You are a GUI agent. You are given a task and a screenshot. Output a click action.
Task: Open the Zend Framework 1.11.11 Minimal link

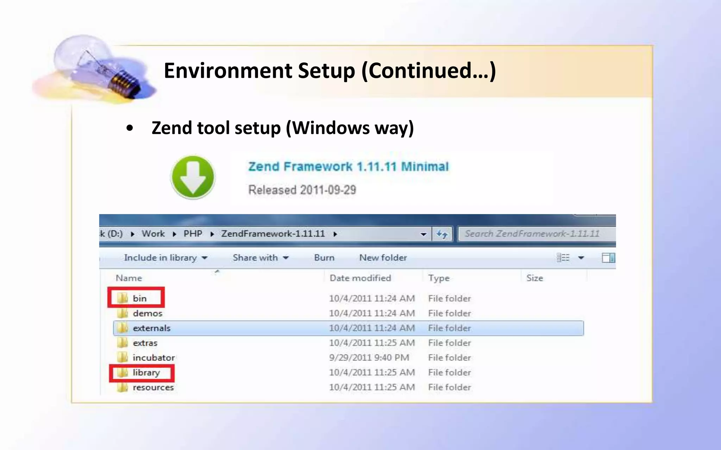(349, 166)
